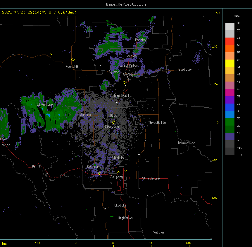The width and height of the screenshot is (252, 247).
Task: Click the yellow diamond marker below Cochrane
Action: pos(99,173)
